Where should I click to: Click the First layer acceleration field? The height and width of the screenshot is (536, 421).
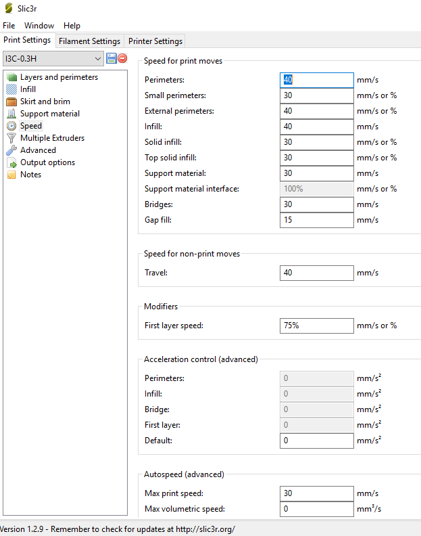tap(317, 425)
